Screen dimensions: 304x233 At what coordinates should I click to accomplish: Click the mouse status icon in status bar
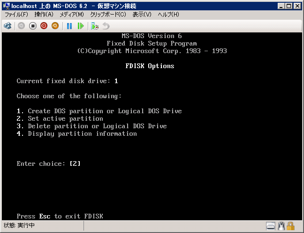281,226
